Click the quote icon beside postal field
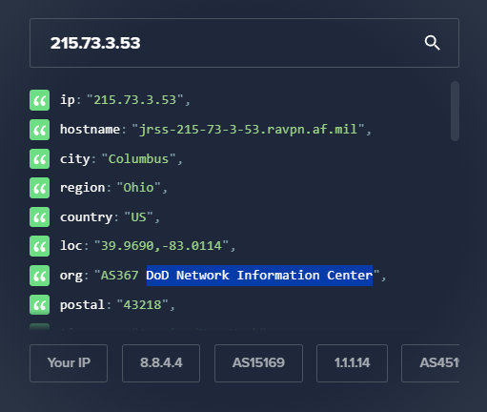The width and height of the screenshot is (487, 412). click(x=39, y=305)
